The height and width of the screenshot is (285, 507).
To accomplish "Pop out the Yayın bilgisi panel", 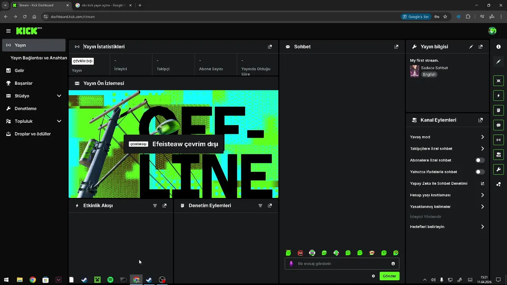I will tap(480, 47).
